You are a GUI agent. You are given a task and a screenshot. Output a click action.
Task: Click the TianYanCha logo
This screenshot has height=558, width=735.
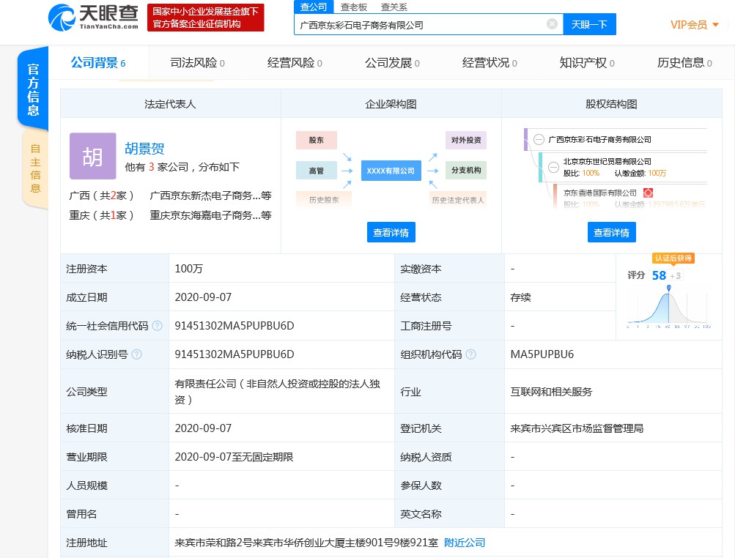93,18
